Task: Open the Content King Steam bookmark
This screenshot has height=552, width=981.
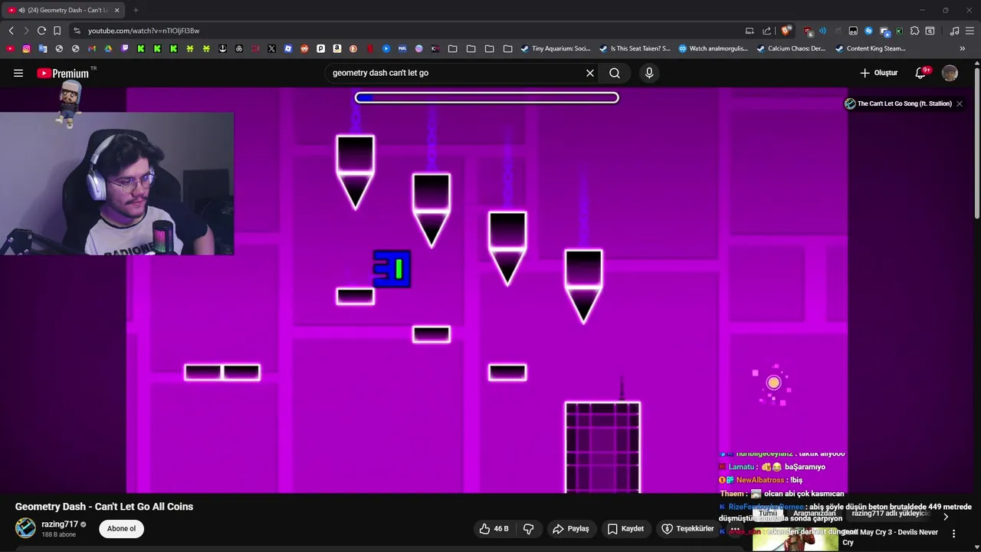Action: 871,48
